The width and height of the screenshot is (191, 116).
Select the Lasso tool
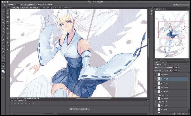tap(3, 17)
